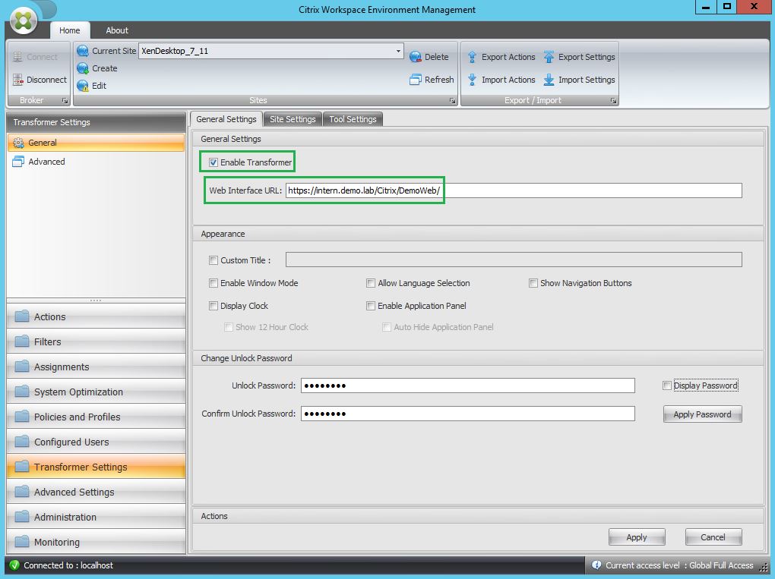
Task: Enable the Show Navigation Buttons option
Action: (534, 283)
